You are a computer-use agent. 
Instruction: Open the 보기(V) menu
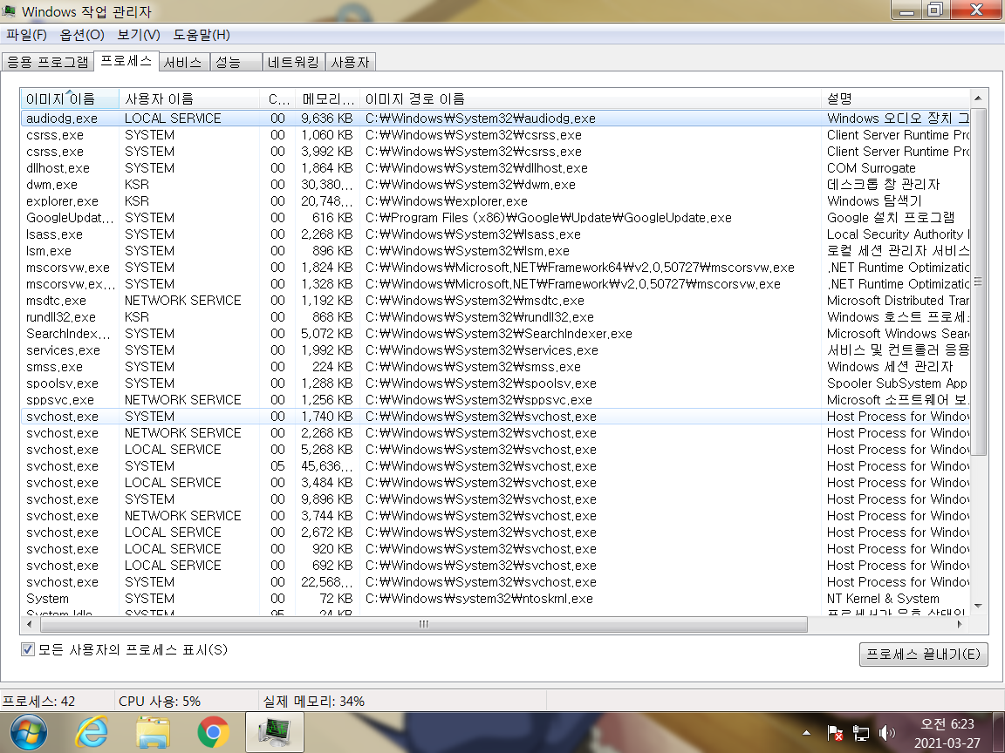(139, 35)
